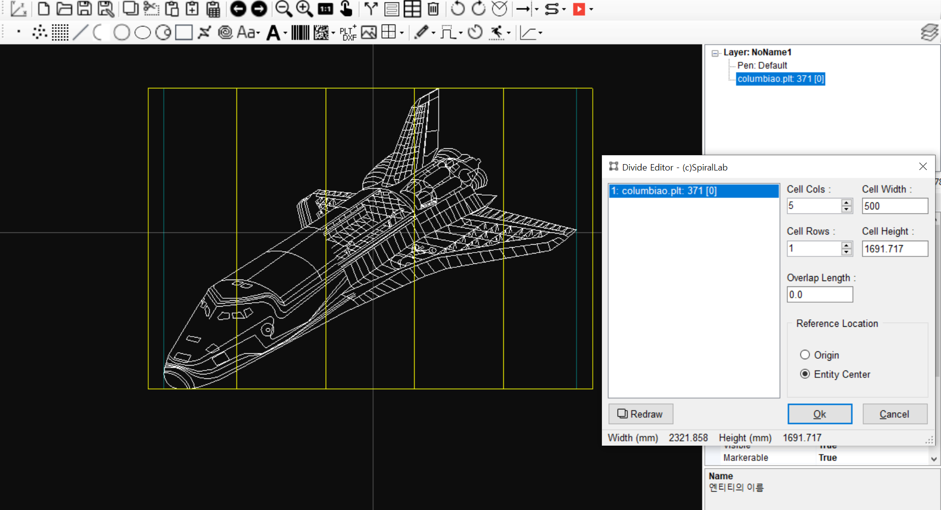
Task: Click the New document icon
Action: click(x=44, y=9)
